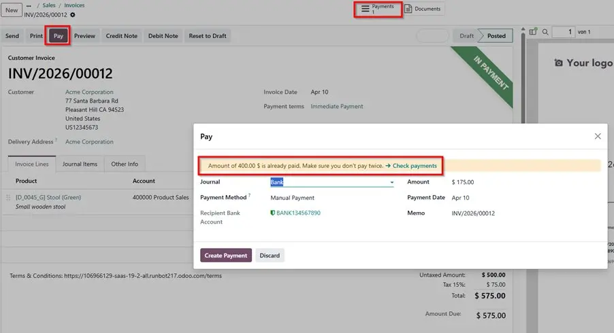
Task: Click the shield icon next to BANK134567890
Action: pos(273,213)
